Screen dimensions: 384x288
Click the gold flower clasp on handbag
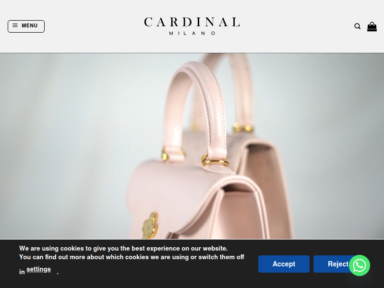pos(150,226)
